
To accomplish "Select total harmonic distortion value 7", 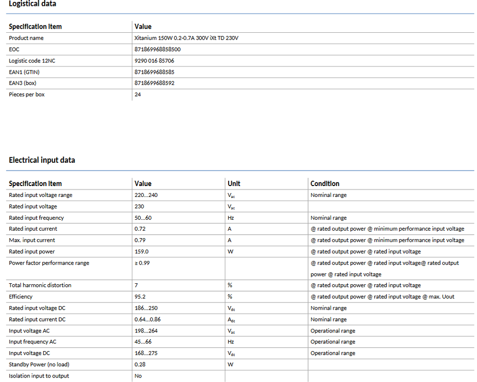I will click(x=136, y=285).
